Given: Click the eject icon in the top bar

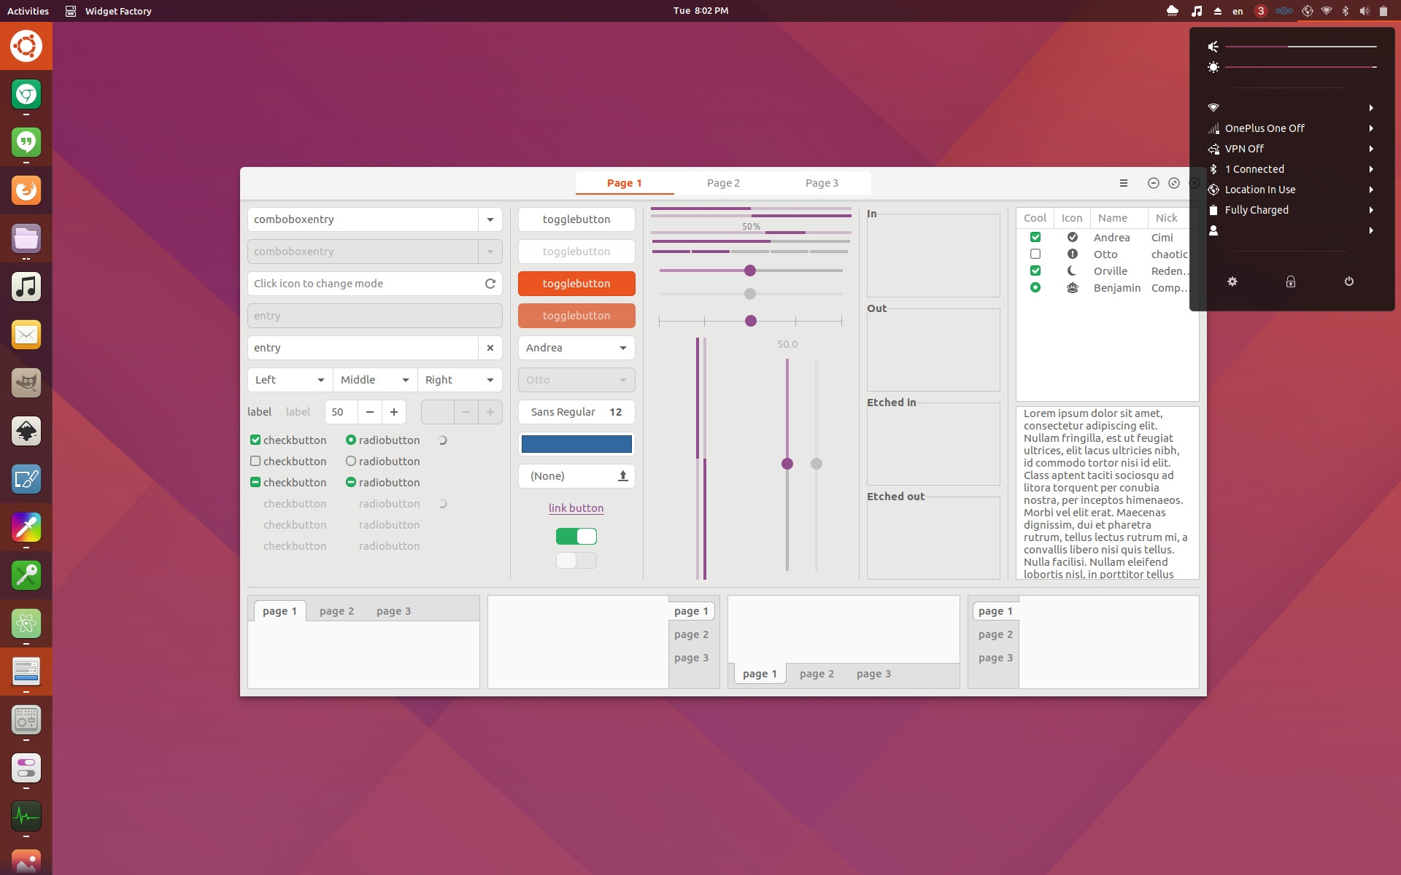Looking at the screenshot, I should tap(1217, 11).
